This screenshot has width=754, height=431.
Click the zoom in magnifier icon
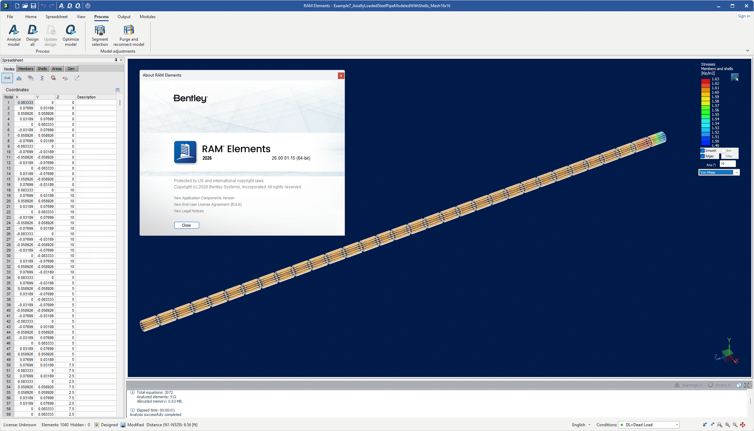pyautogui.click(x=728, y=425)
